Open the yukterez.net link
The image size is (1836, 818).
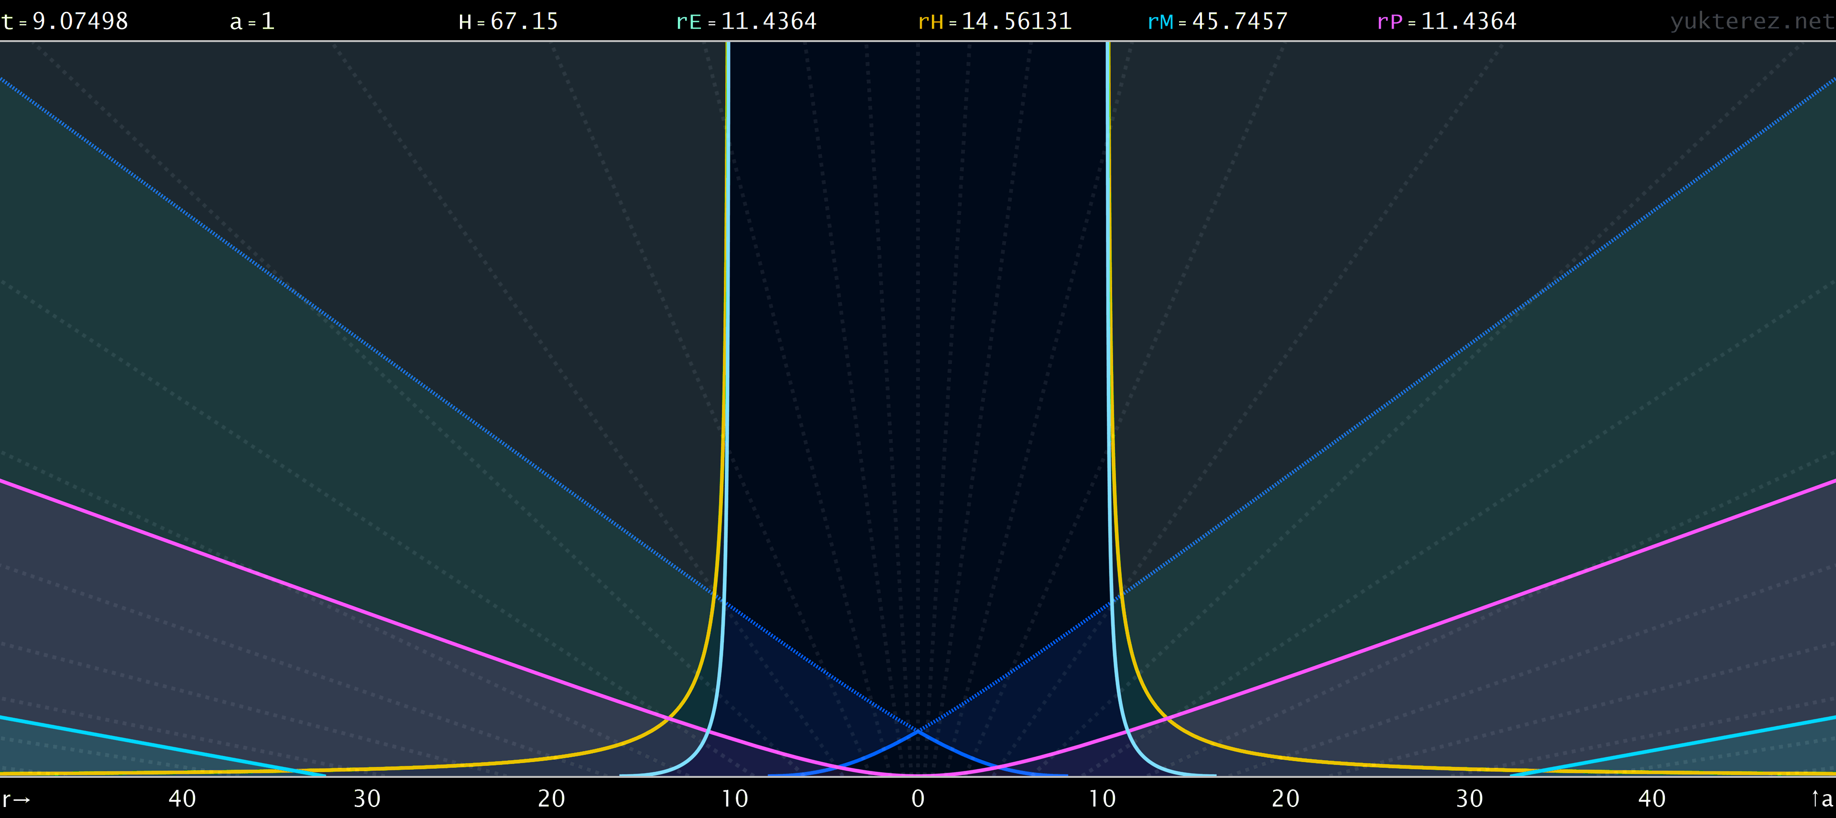(1752, 22)
